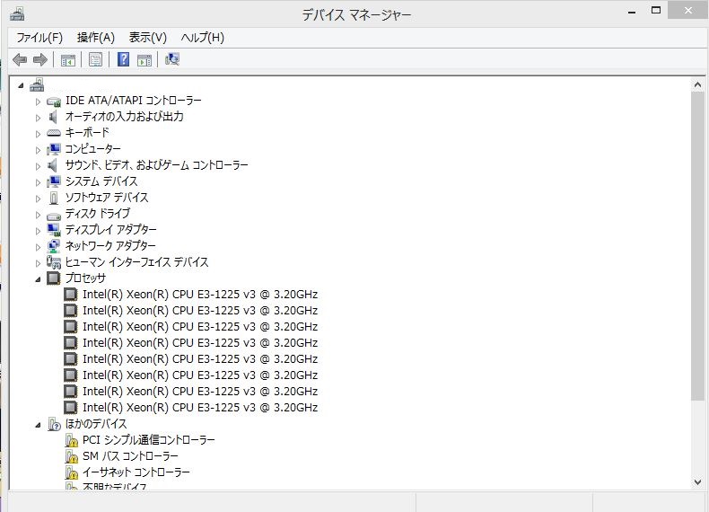Click warning icon beside SM バス コントローラー
The width and height of the screenshot is (709, 512).
point(72,456)
